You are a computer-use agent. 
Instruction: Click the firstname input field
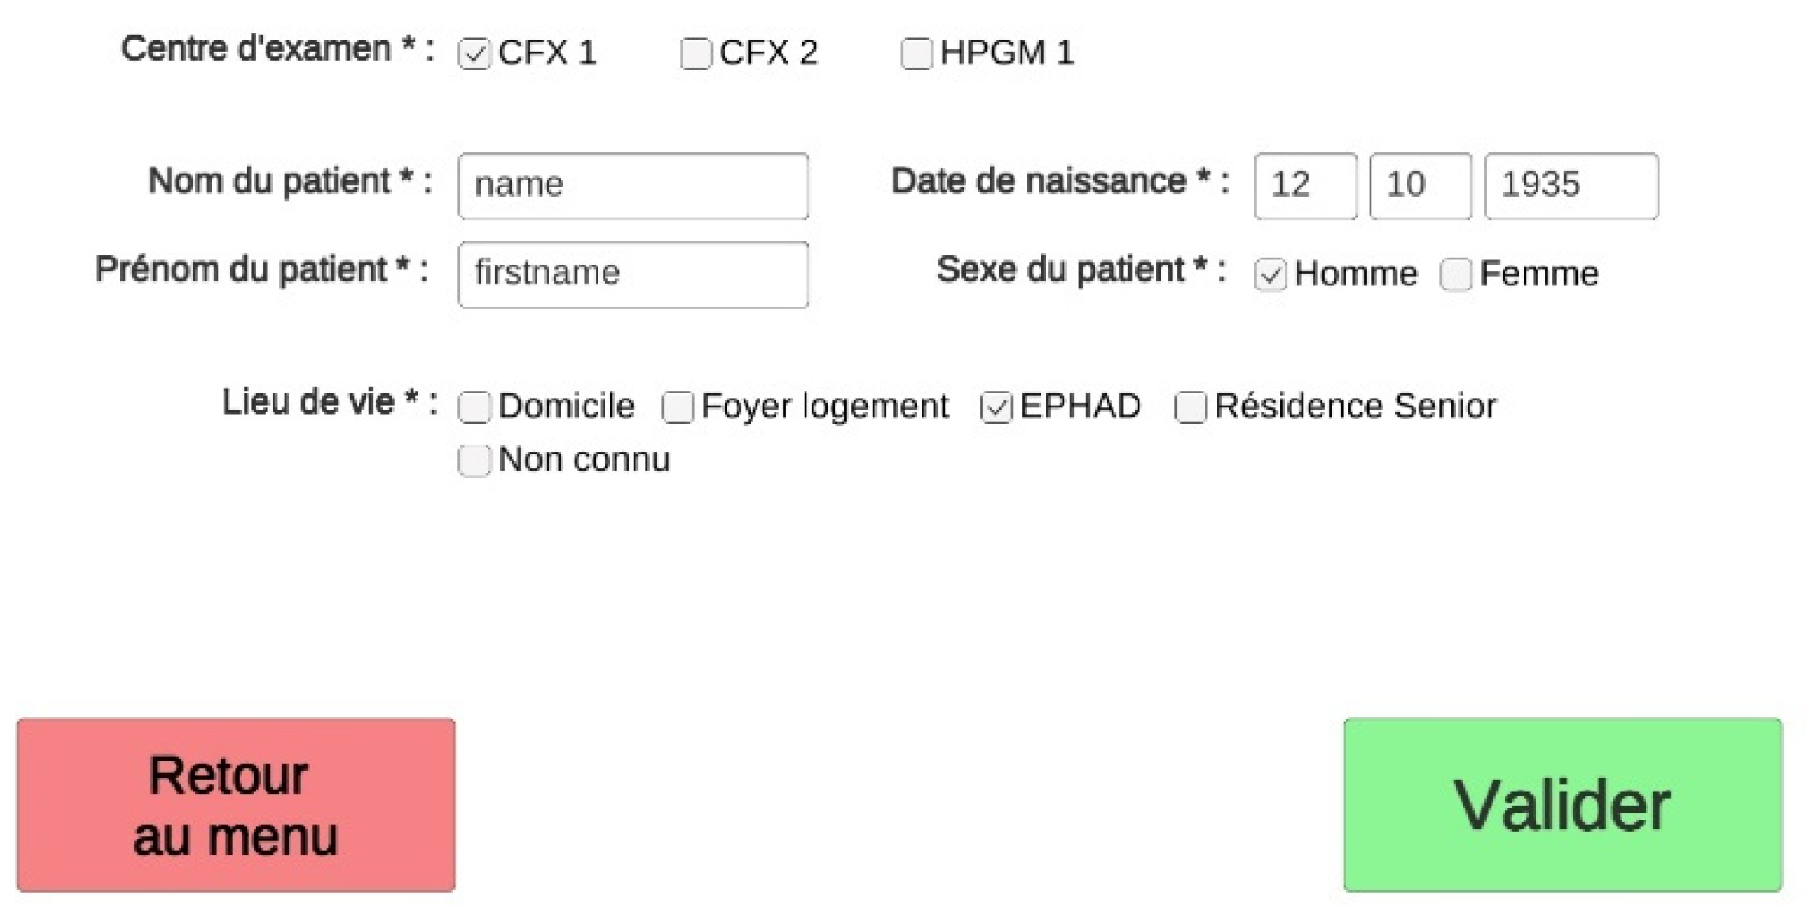634,274
